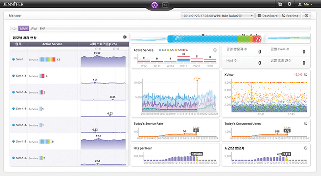
Task: Open the overlapping windows icon in top bar
Action: [280, 4]
